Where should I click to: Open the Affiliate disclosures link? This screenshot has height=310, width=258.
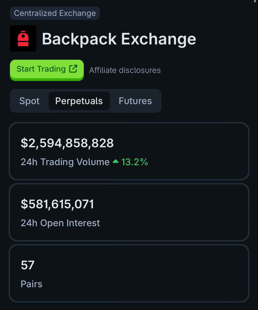(125, 70)
